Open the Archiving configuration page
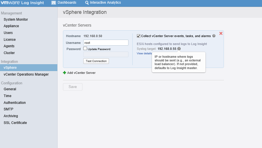 point(11,116)
